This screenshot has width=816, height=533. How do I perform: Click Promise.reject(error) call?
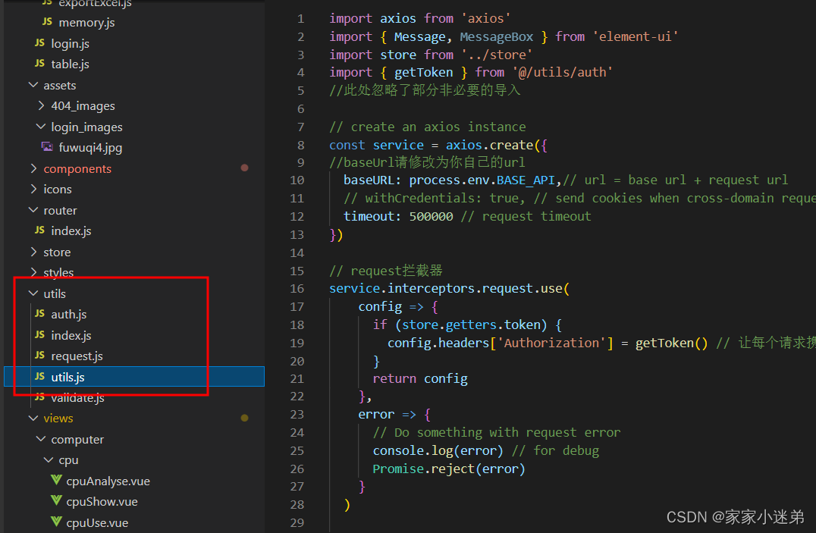tap(449, 469)
